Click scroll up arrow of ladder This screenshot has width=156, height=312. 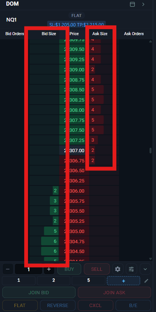click(x=151, y=42)
